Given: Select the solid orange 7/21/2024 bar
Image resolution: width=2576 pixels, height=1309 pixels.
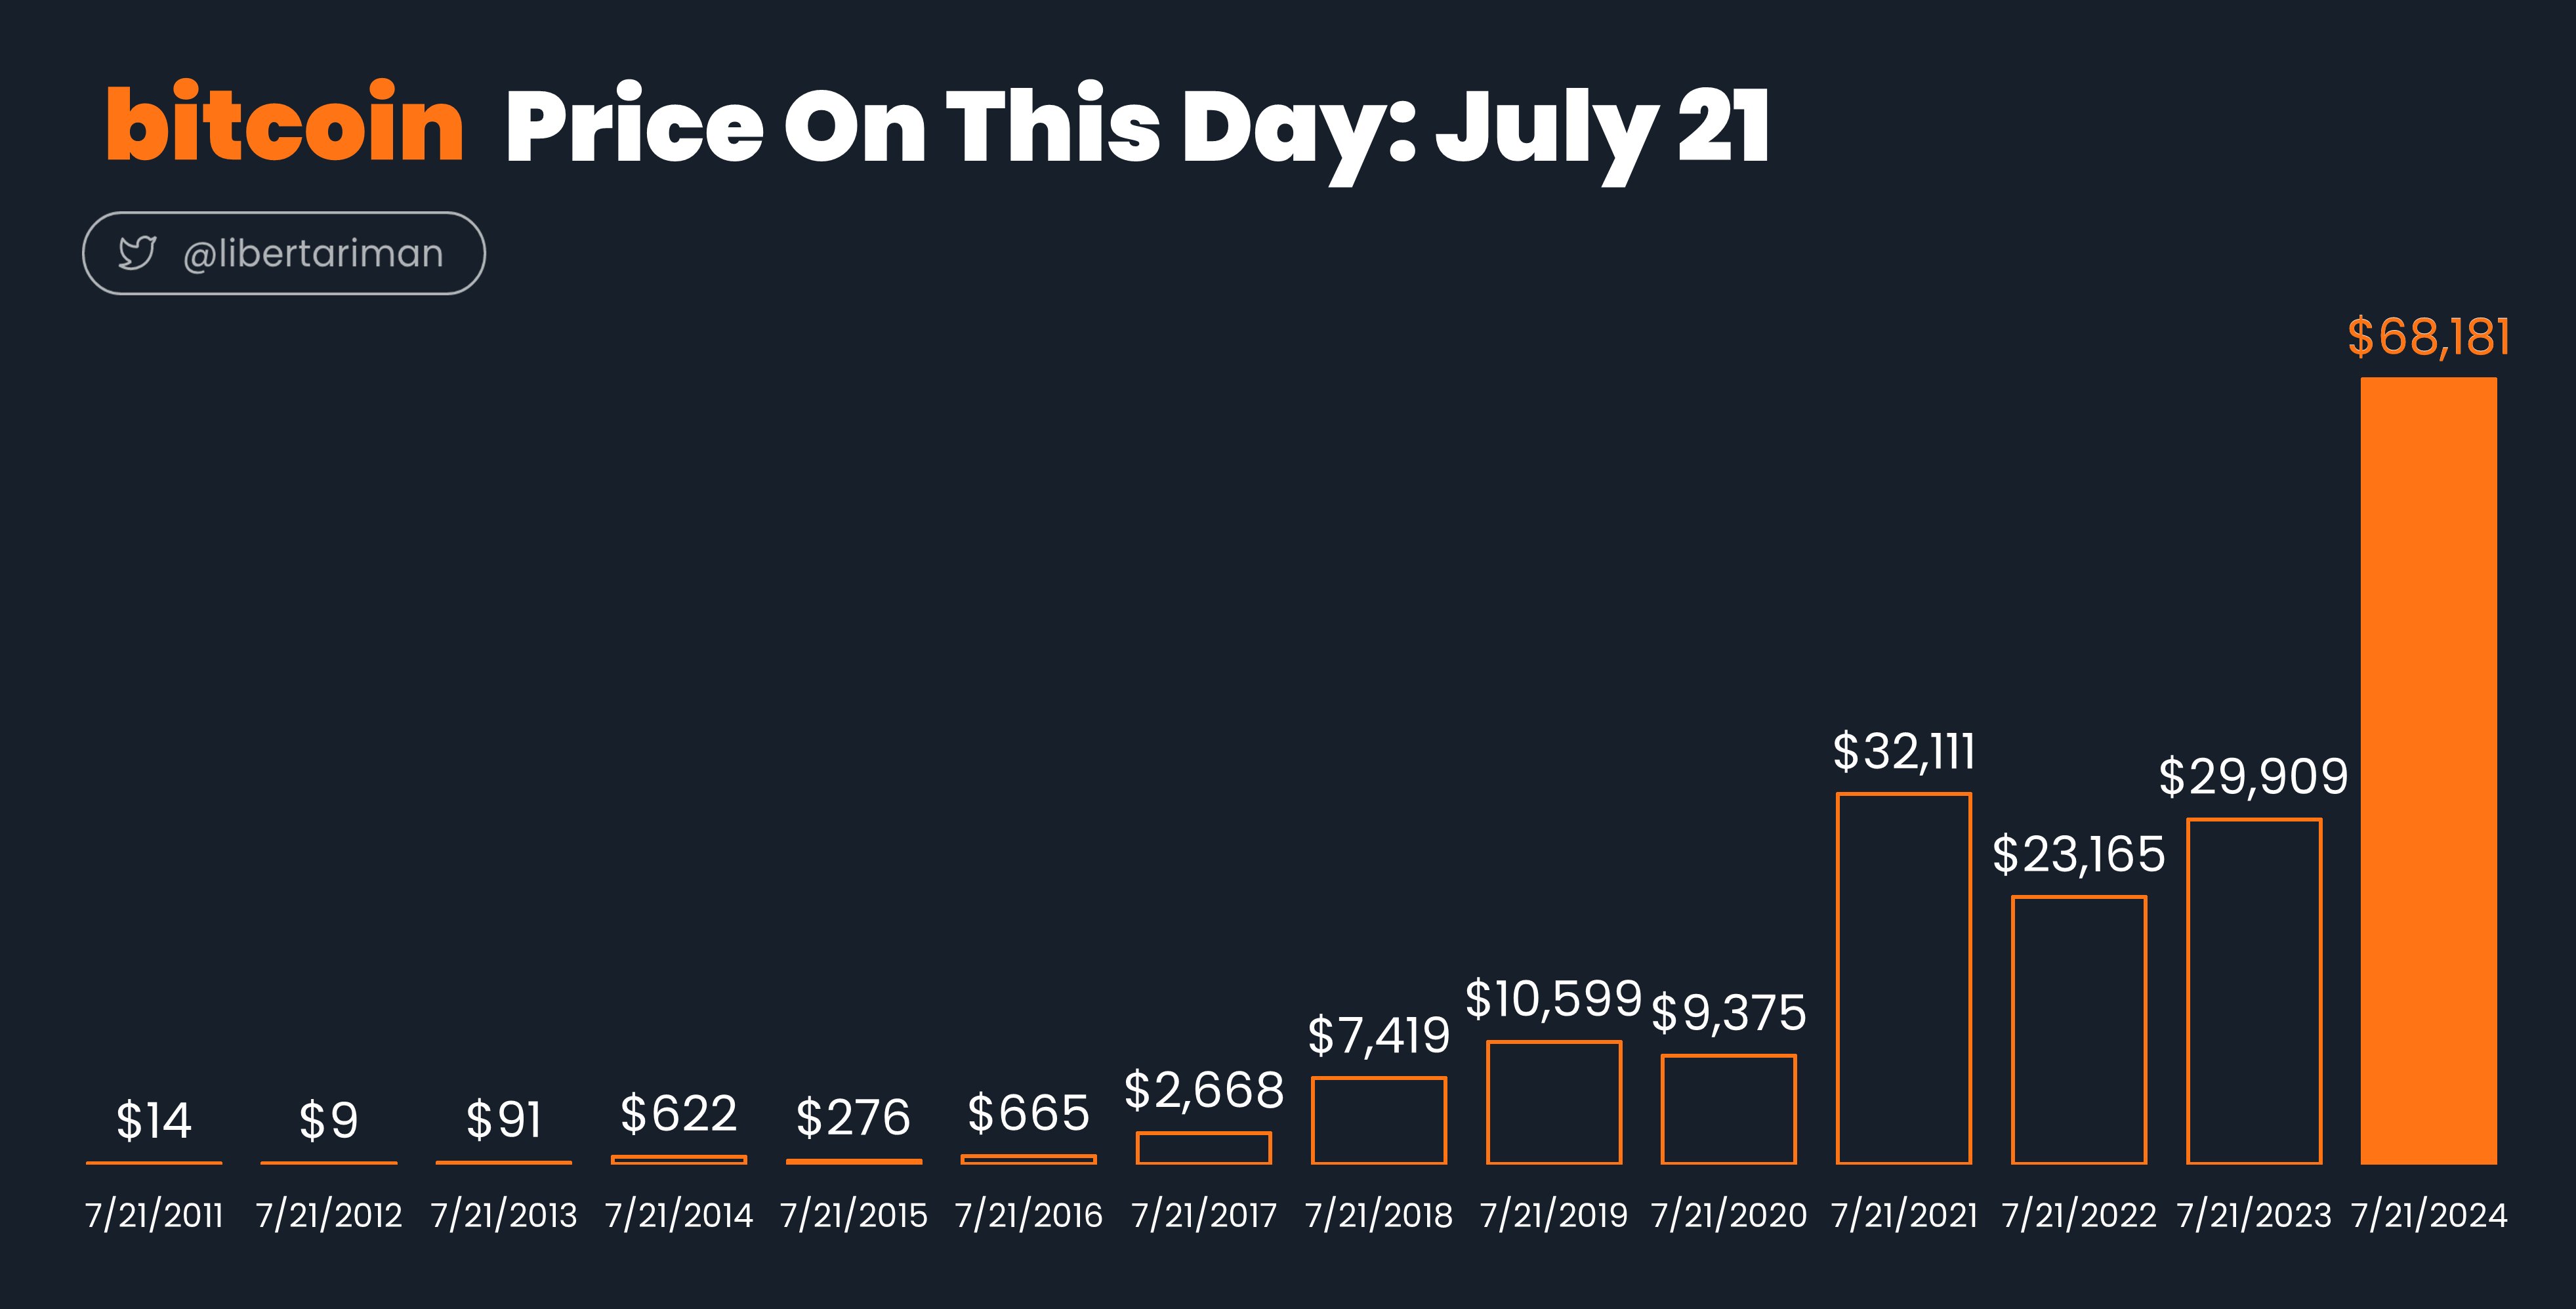Looking at the screenshot, I should tap(2428, 770).
